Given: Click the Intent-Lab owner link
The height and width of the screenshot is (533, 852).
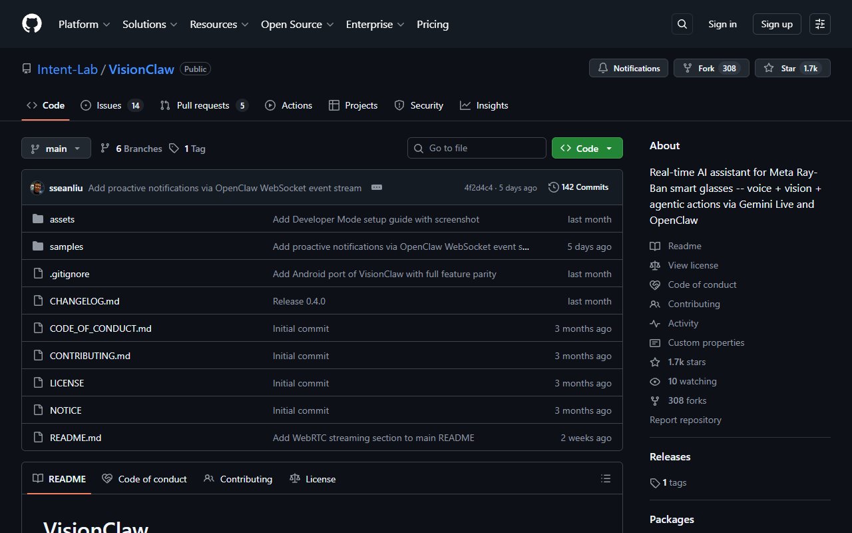Looking at the screenshot, I should [67, 69].
